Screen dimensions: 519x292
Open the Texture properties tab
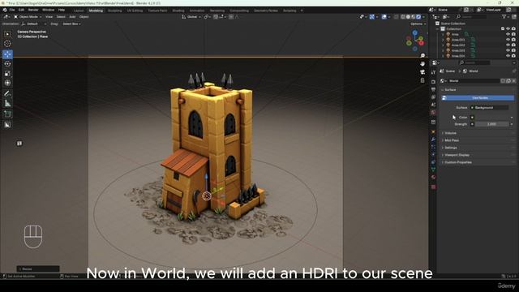(x=433, y=187)
